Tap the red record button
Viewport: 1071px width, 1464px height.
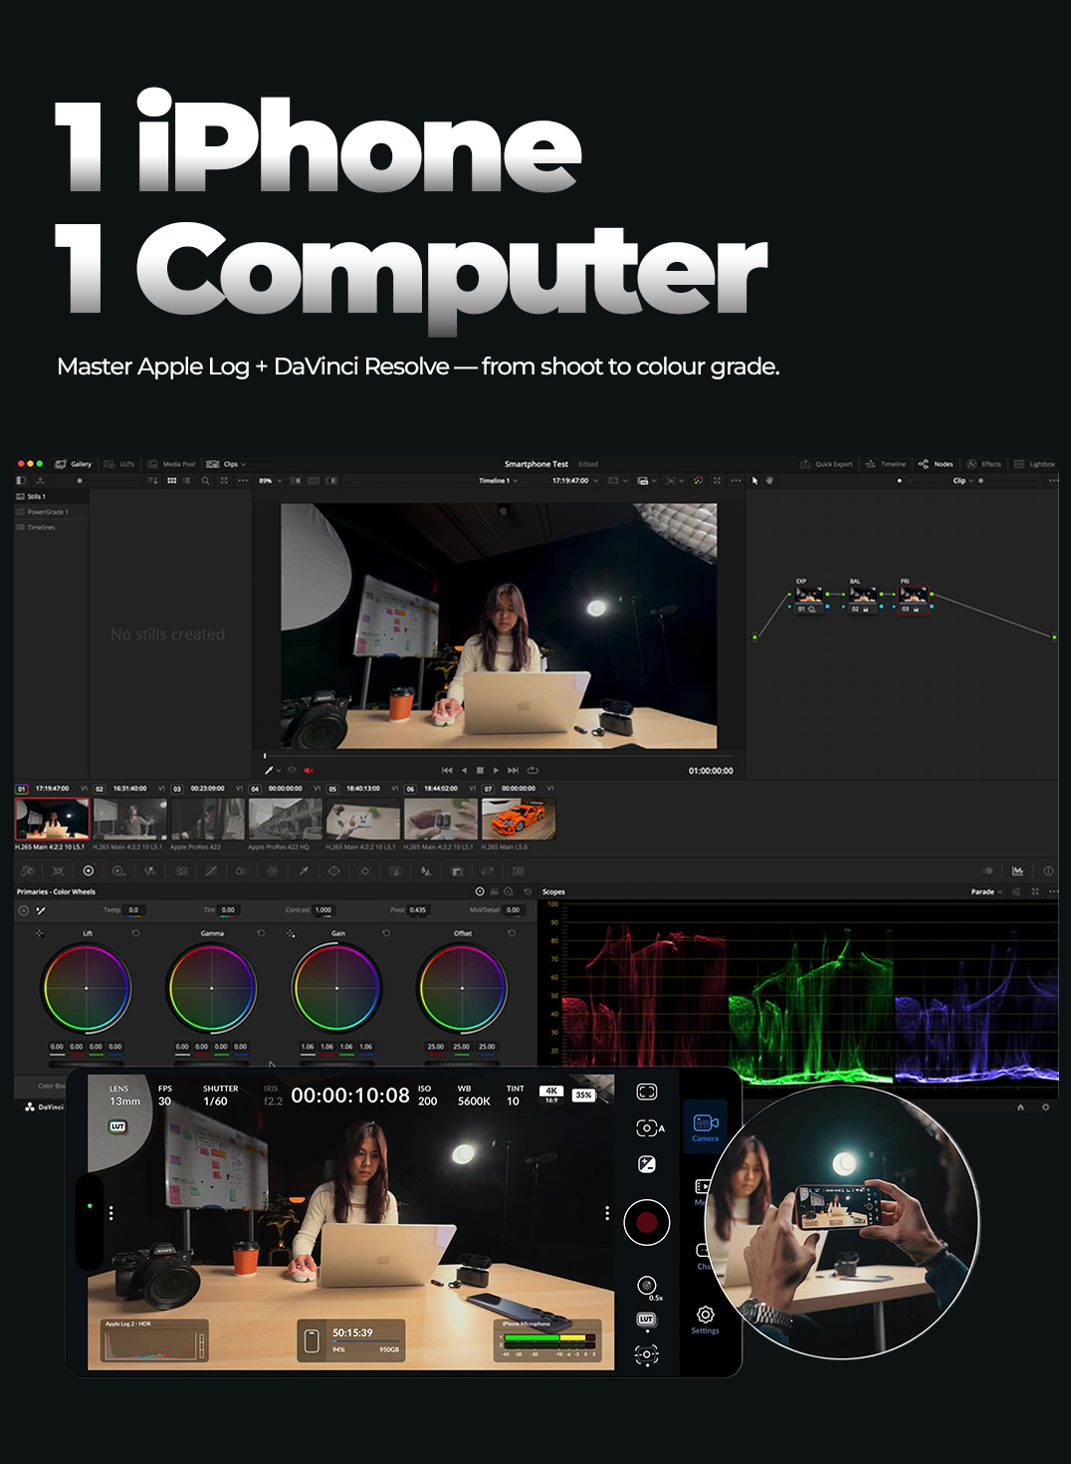(x=647, y=1222)
